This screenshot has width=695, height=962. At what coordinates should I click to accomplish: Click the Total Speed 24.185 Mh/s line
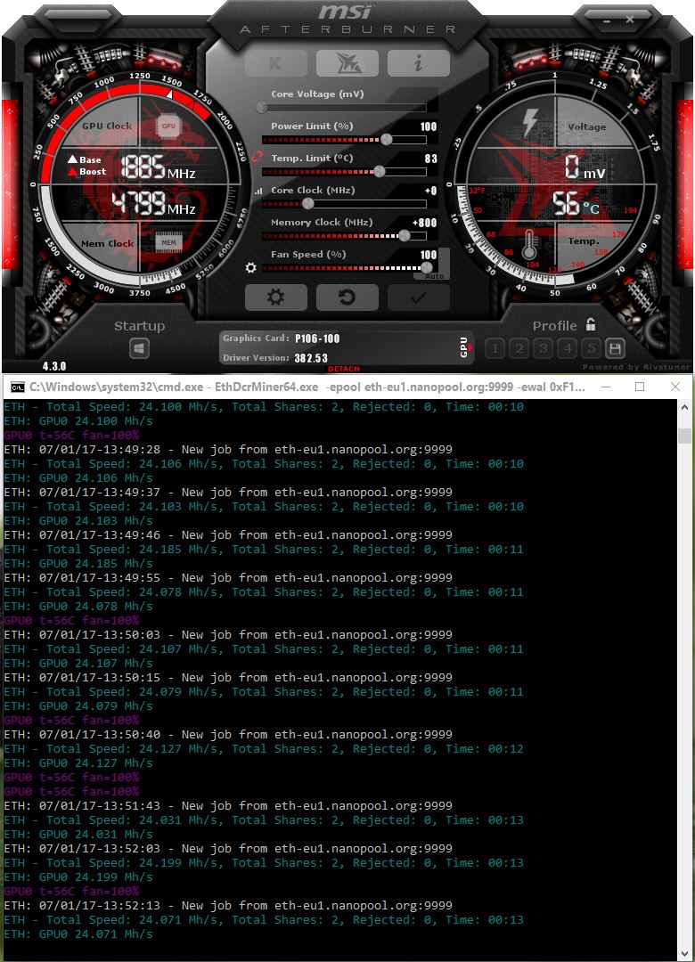click(x=264, y=549)
